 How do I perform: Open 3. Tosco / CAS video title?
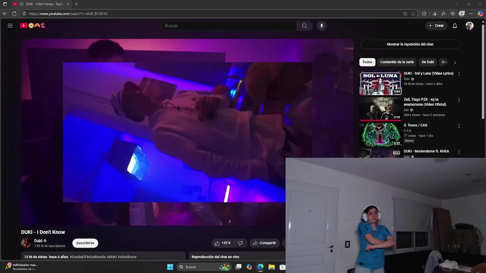coord(415,125)
